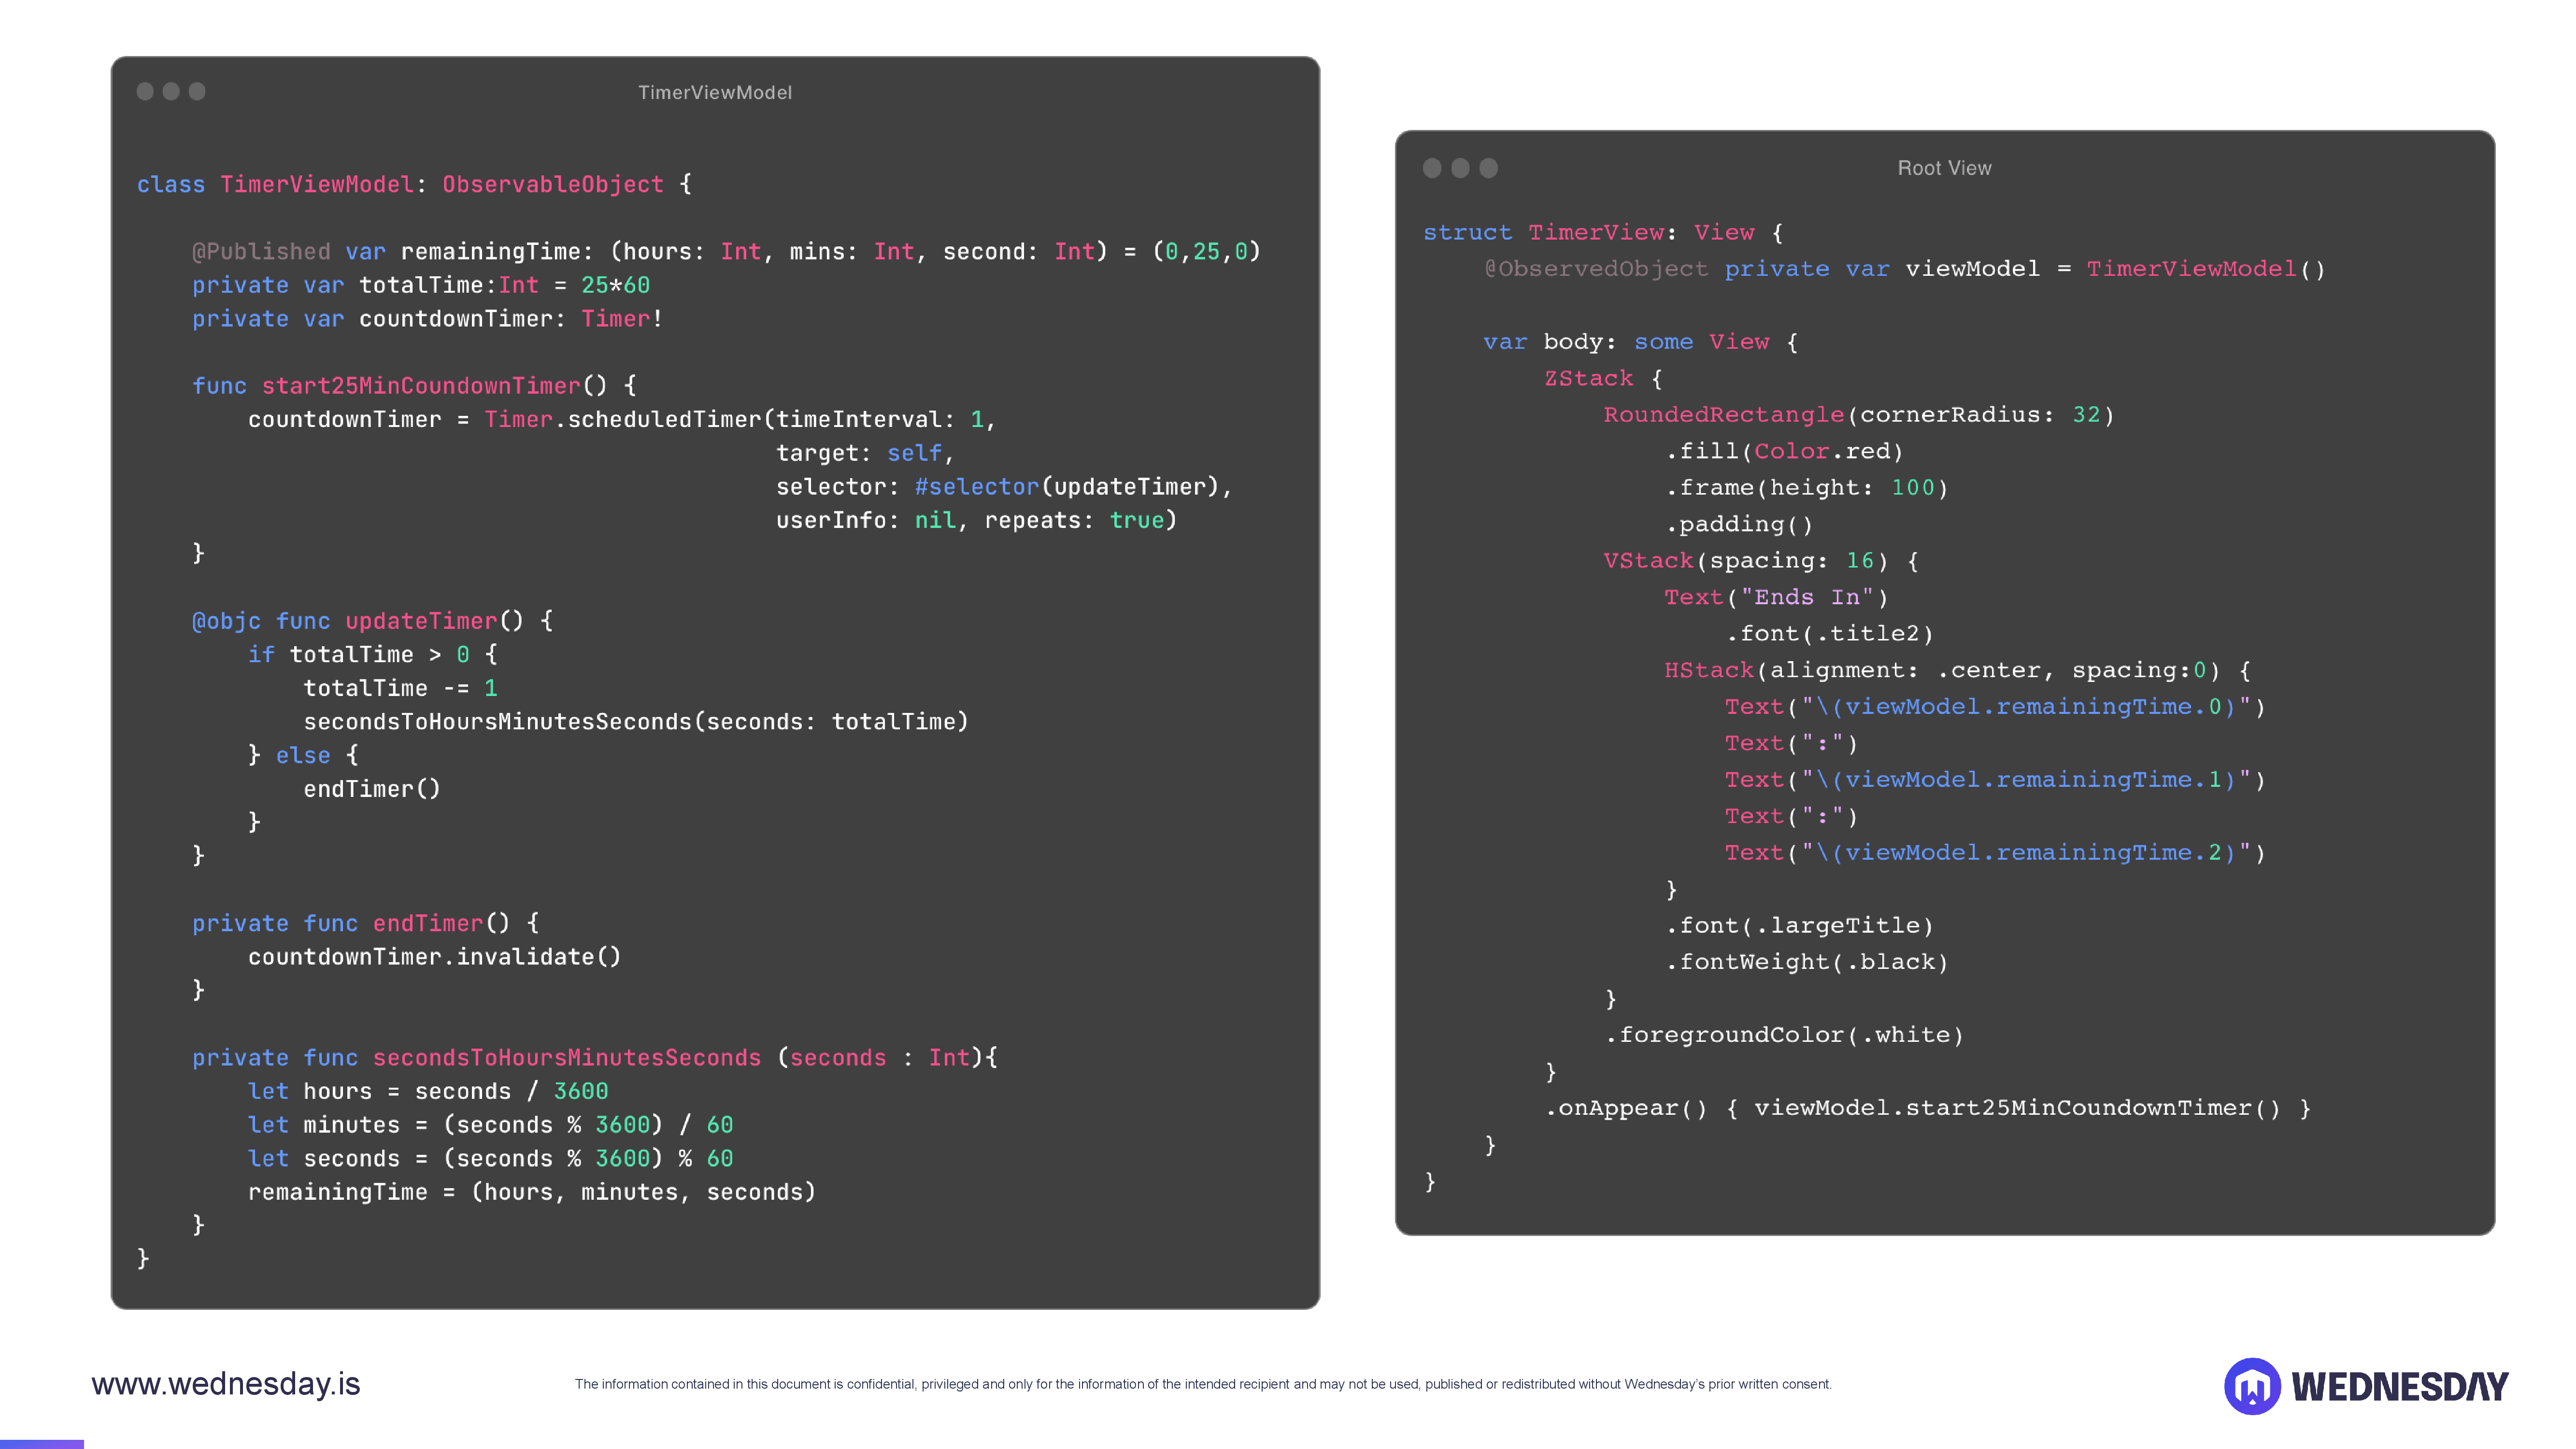This screenshot has height=1449, width=2576.
Task: Select the 'target: self,' argument line
Action: click(865, 453)
